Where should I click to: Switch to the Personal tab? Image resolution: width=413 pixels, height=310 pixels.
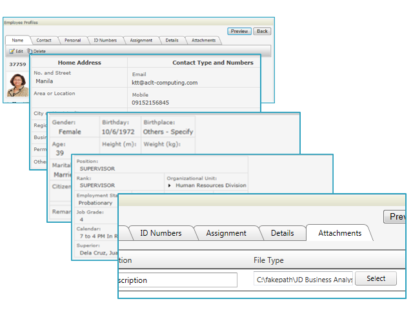click(x=72, y=40)
